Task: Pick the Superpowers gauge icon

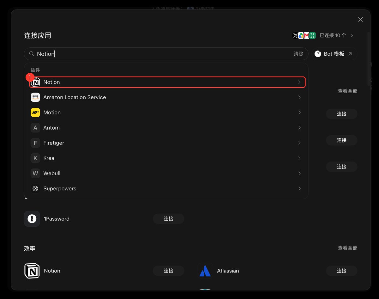Action: (35, 188)
